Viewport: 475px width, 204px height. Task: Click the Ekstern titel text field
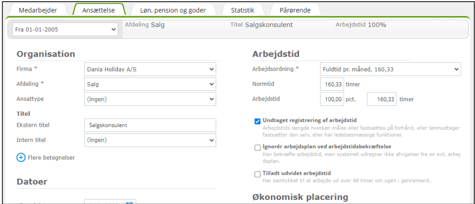click(150, 125)
